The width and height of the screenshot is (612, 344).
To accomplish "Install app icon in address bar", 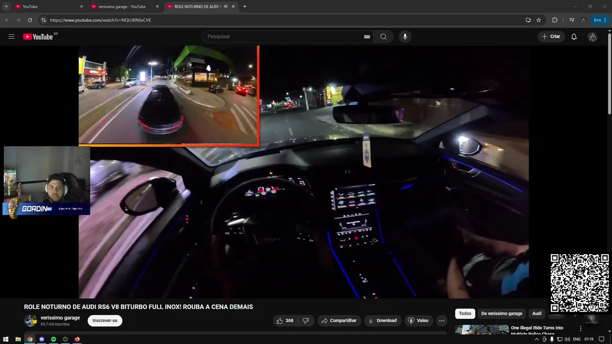I will (x=528, y=20).
